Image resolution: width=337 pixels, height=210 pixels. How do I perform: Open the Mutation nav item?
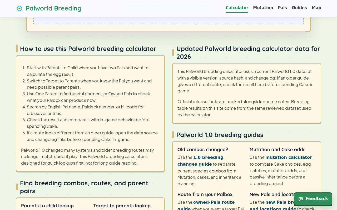263,8
